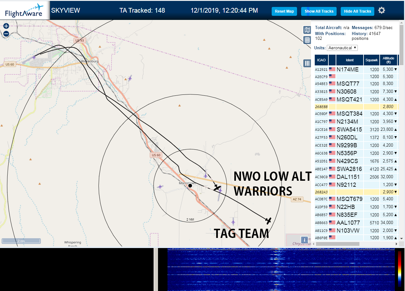Click the SKYVIEW title text
The height and width of the screenshot is (291, 405).
pos(66,10)
